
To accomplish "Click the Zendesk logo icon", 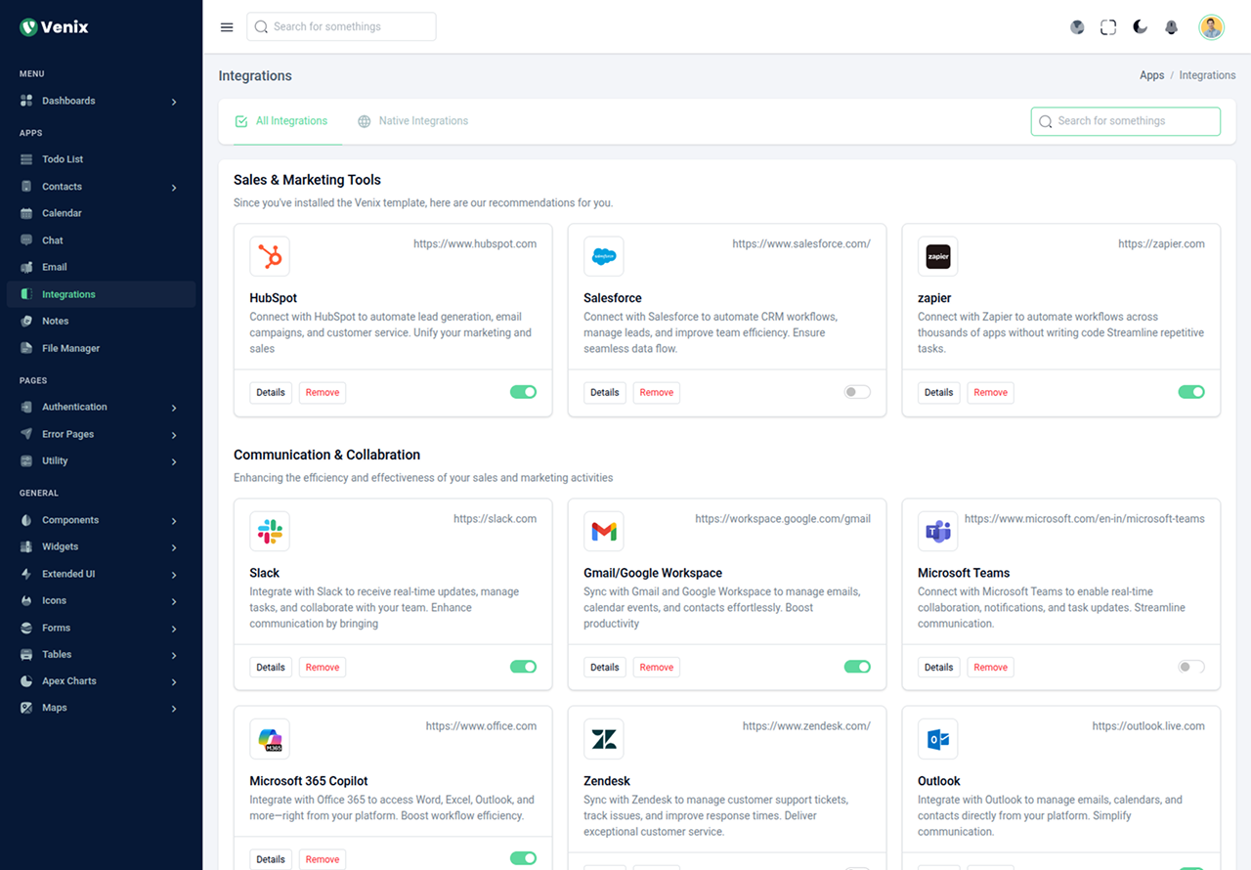I will (604, 740).
